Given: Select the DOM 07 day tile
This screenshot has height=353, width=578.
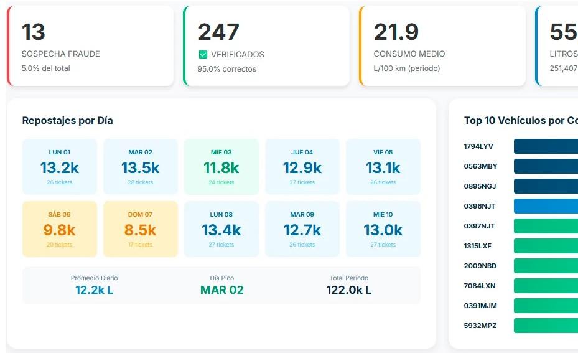Looking at the screenshot, I should click(141, 229).
